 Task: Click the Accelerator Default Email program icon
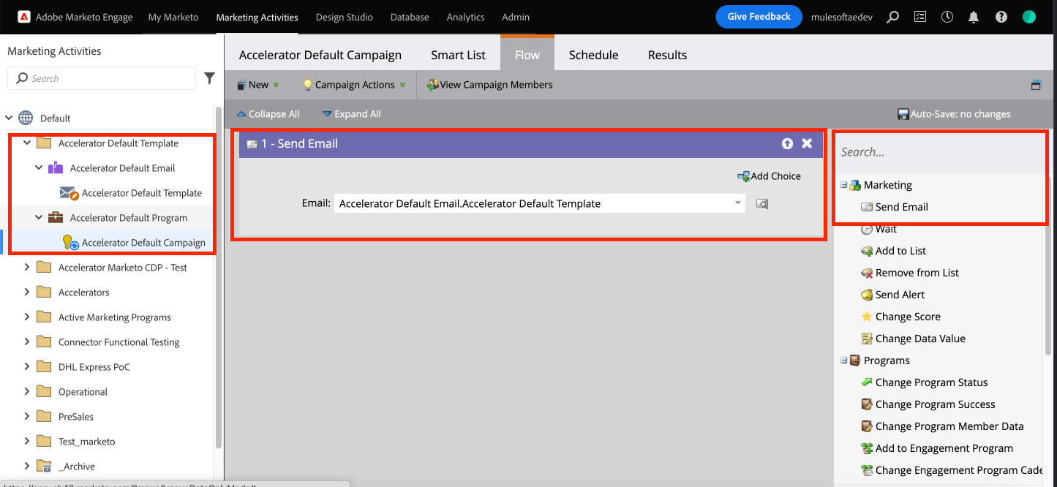pyautogui.click(x=55, y=168)
